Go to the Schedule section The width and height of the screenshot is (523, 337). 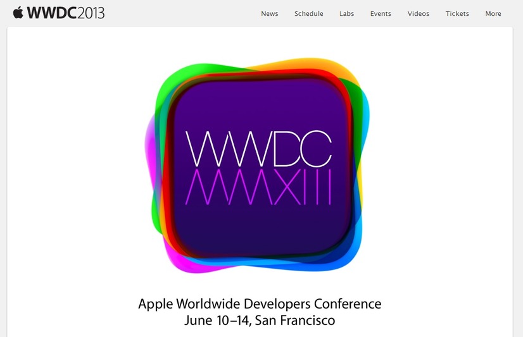click(308, 14)
